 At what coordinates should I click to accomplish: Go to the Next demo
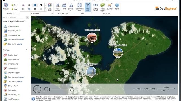(14, 9)
